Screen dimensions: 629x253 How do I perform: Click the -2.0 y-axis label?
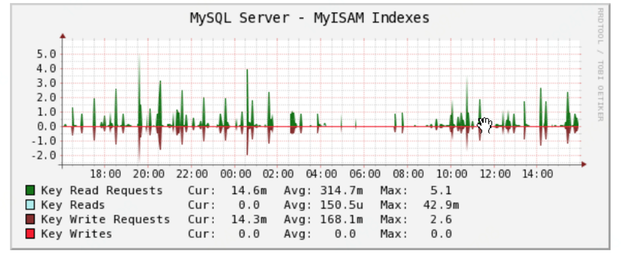43,156
